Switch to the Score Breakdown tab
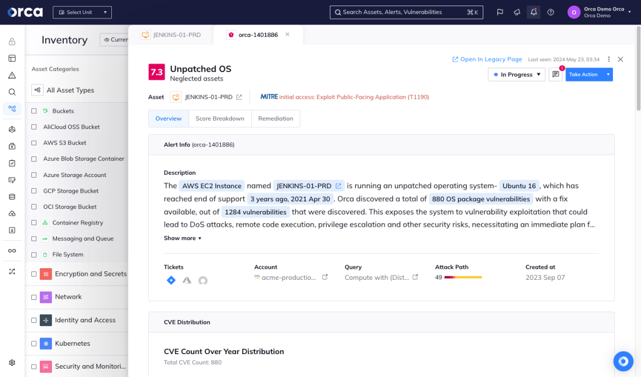 [x=220, y=118]
